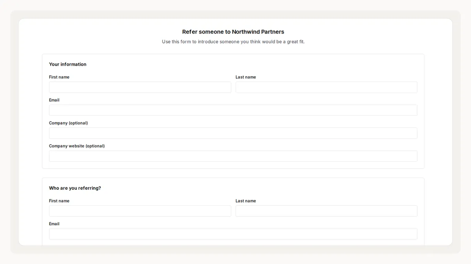Click the Company (optional) input field
The height and width of the screenshot is (264, 471).
233,133
